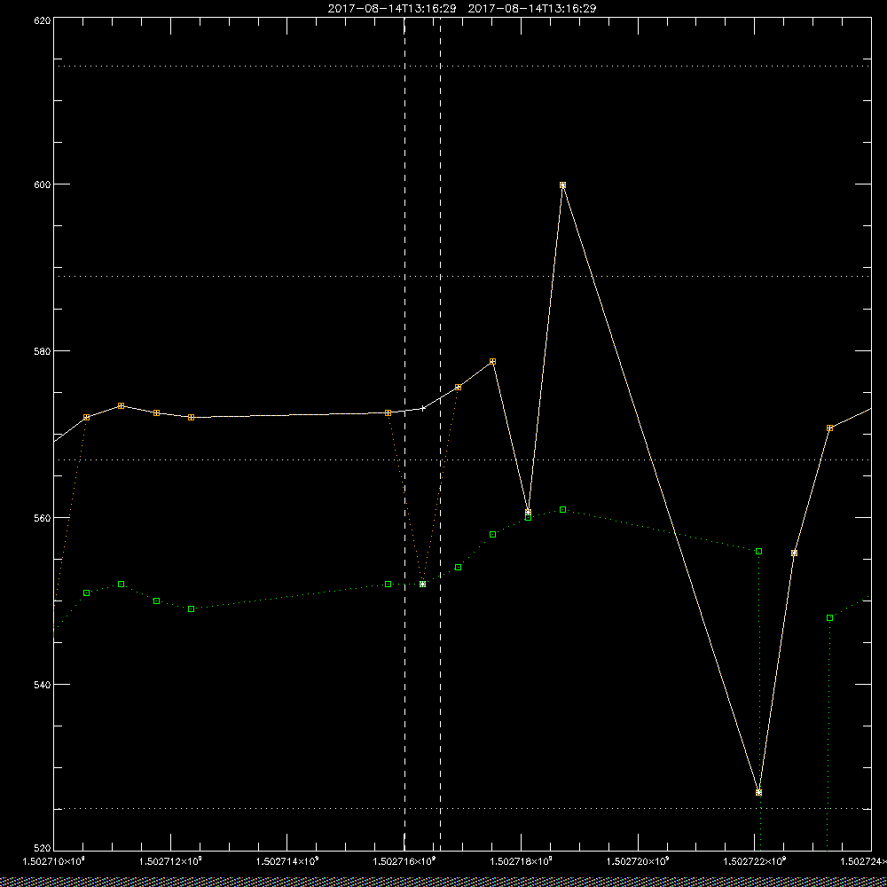Viewport: 887px width, 887px height.
Task: Click the left vertical dashed cursor line
Action: [405, 434]
